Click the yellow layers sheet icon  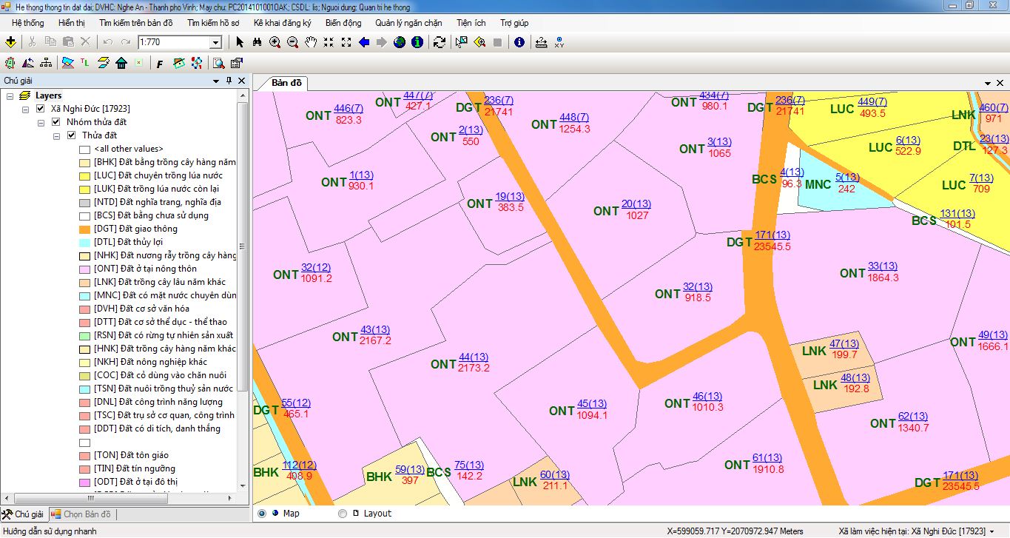tap(103, 63)
